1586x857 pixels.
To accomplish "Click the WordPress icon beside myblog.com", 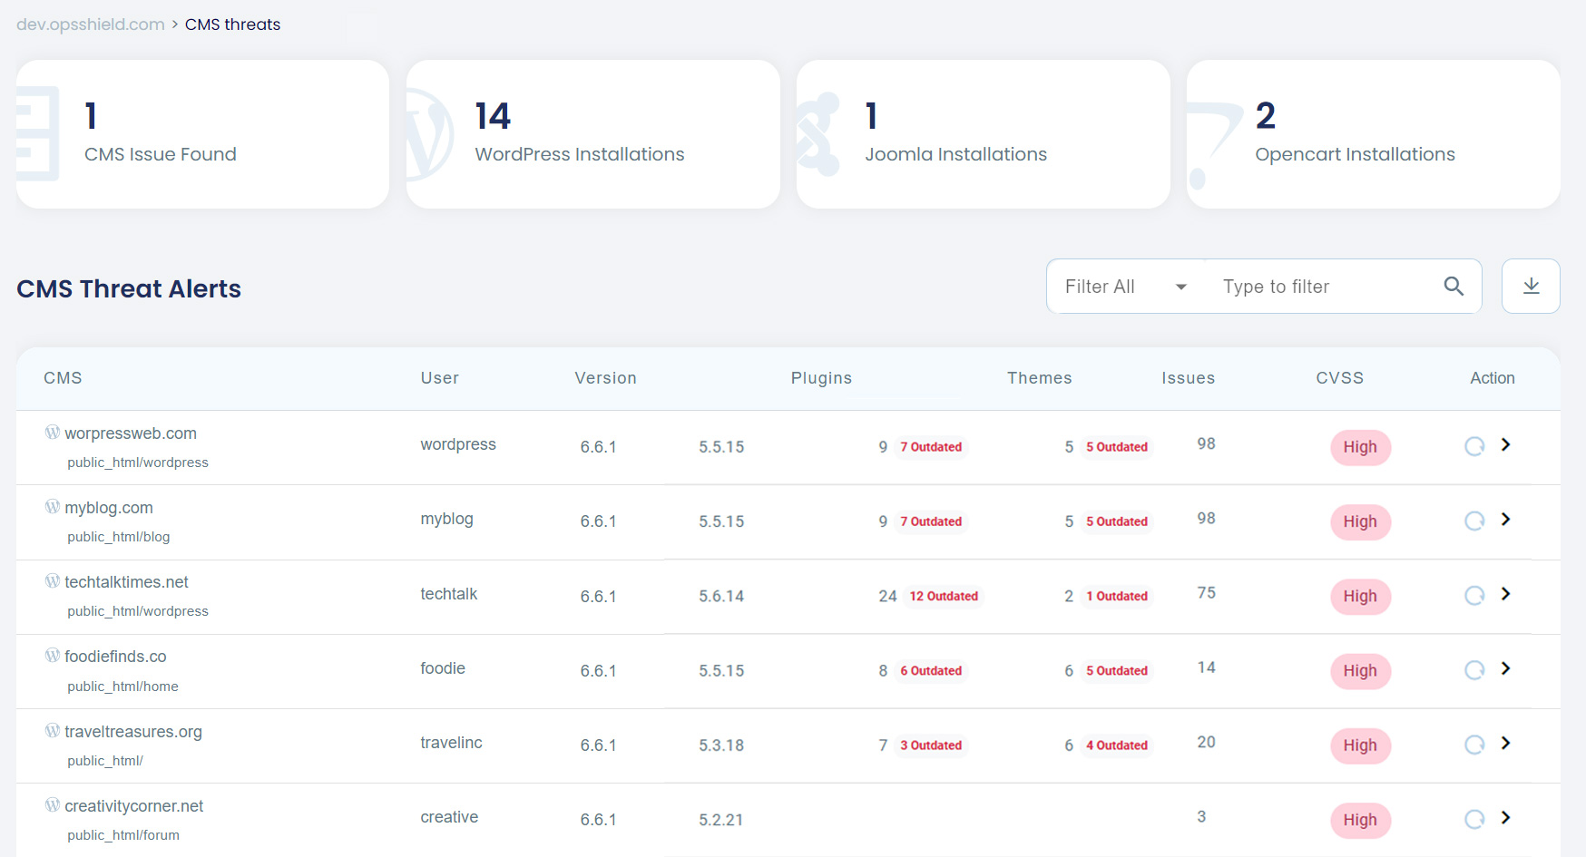I will coord(53,506).
